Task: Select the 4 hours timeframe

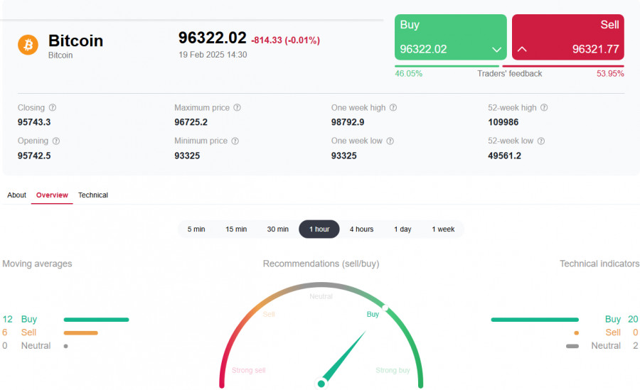Action: 362,229
